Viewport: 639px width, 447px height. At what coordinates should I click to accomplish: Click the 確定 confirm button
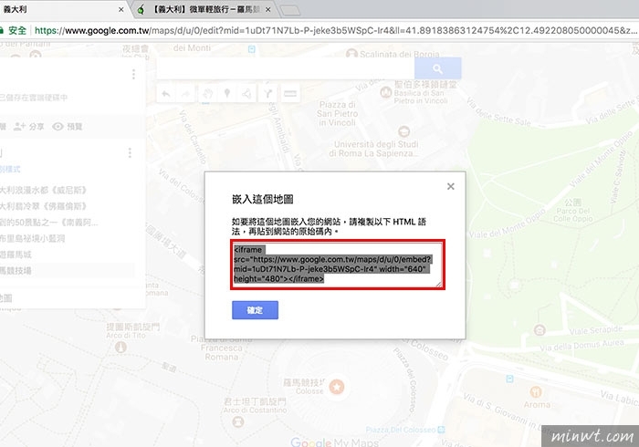tap(255, 310)
